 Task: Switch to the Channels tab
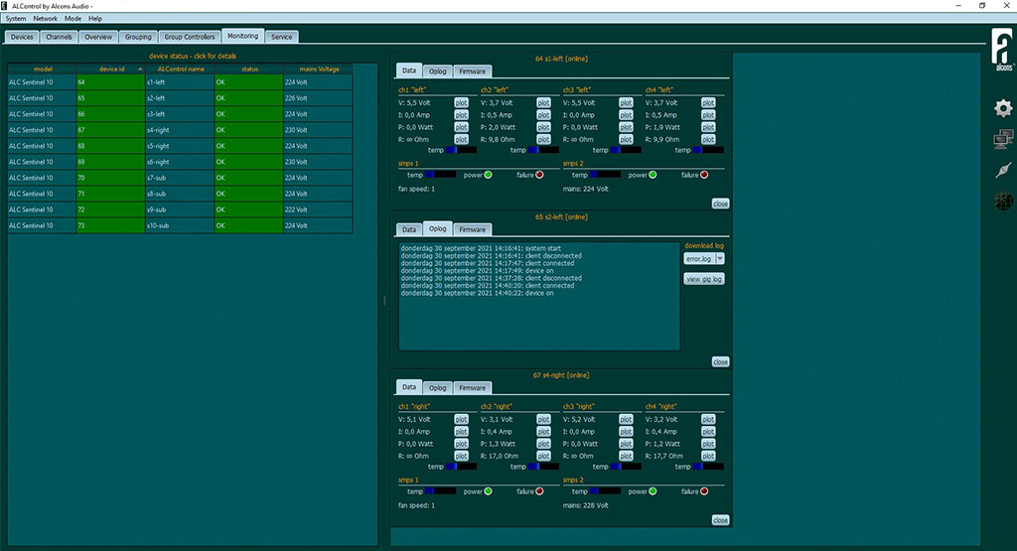59,37
